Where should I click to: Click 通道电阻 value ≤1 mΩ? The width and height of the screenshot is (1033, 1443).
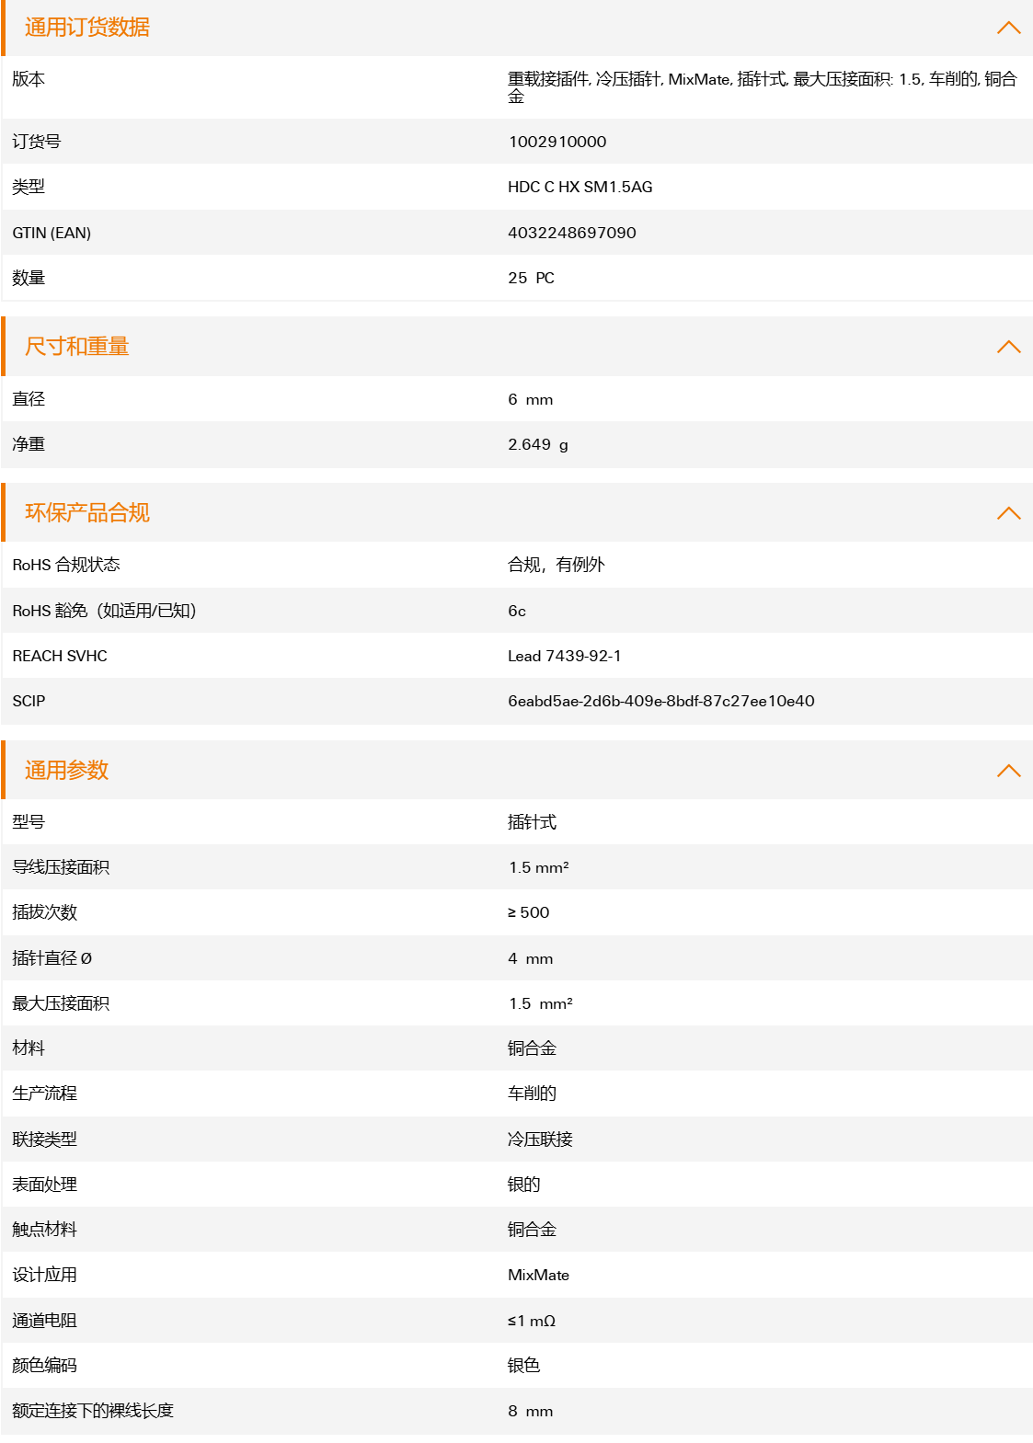(x=532, y=1321)
